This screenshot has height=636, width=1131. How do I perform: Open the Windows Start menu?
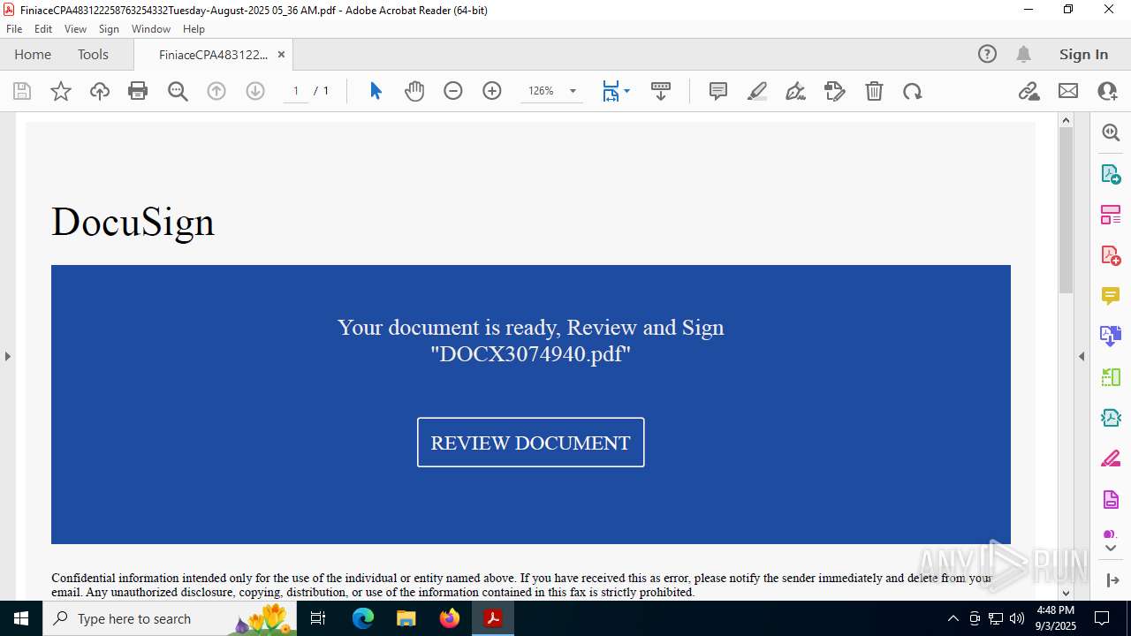click(x=21, y=618)
